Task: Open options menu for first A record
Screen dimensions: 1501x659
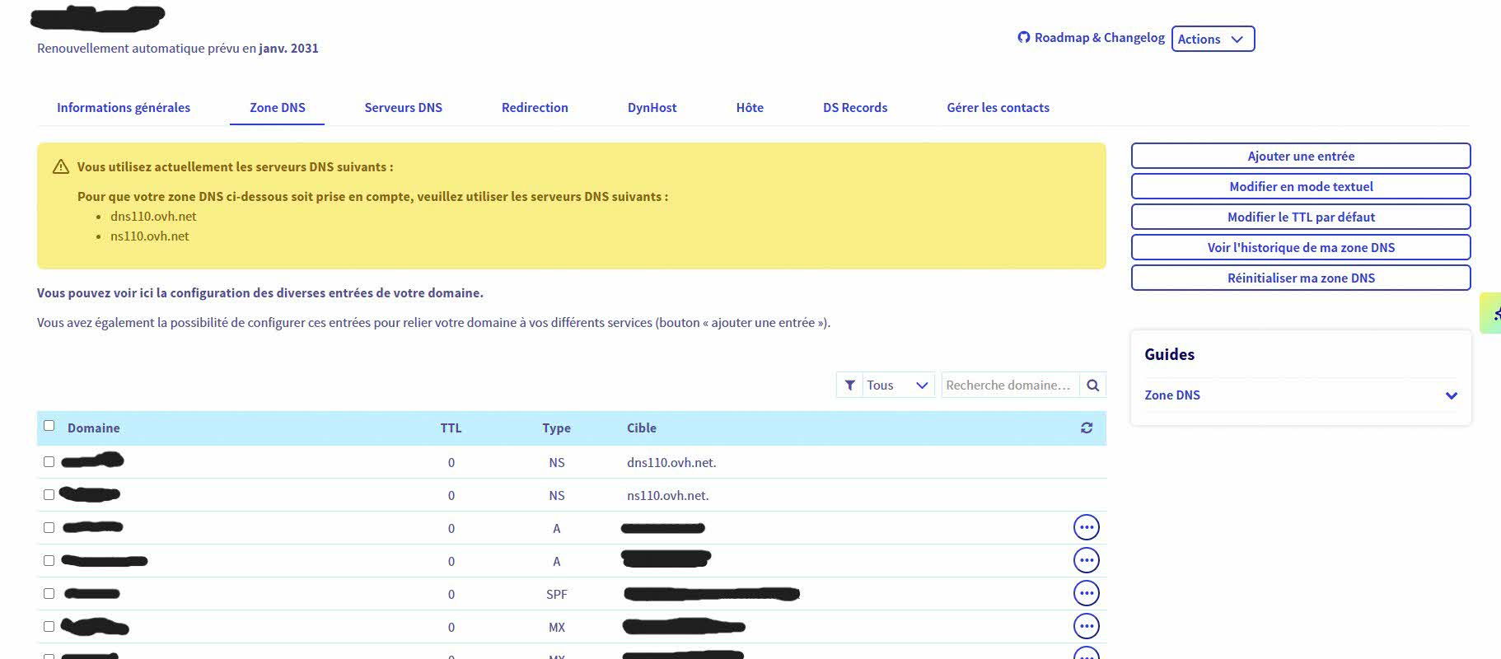Action: click(1086, 527)
